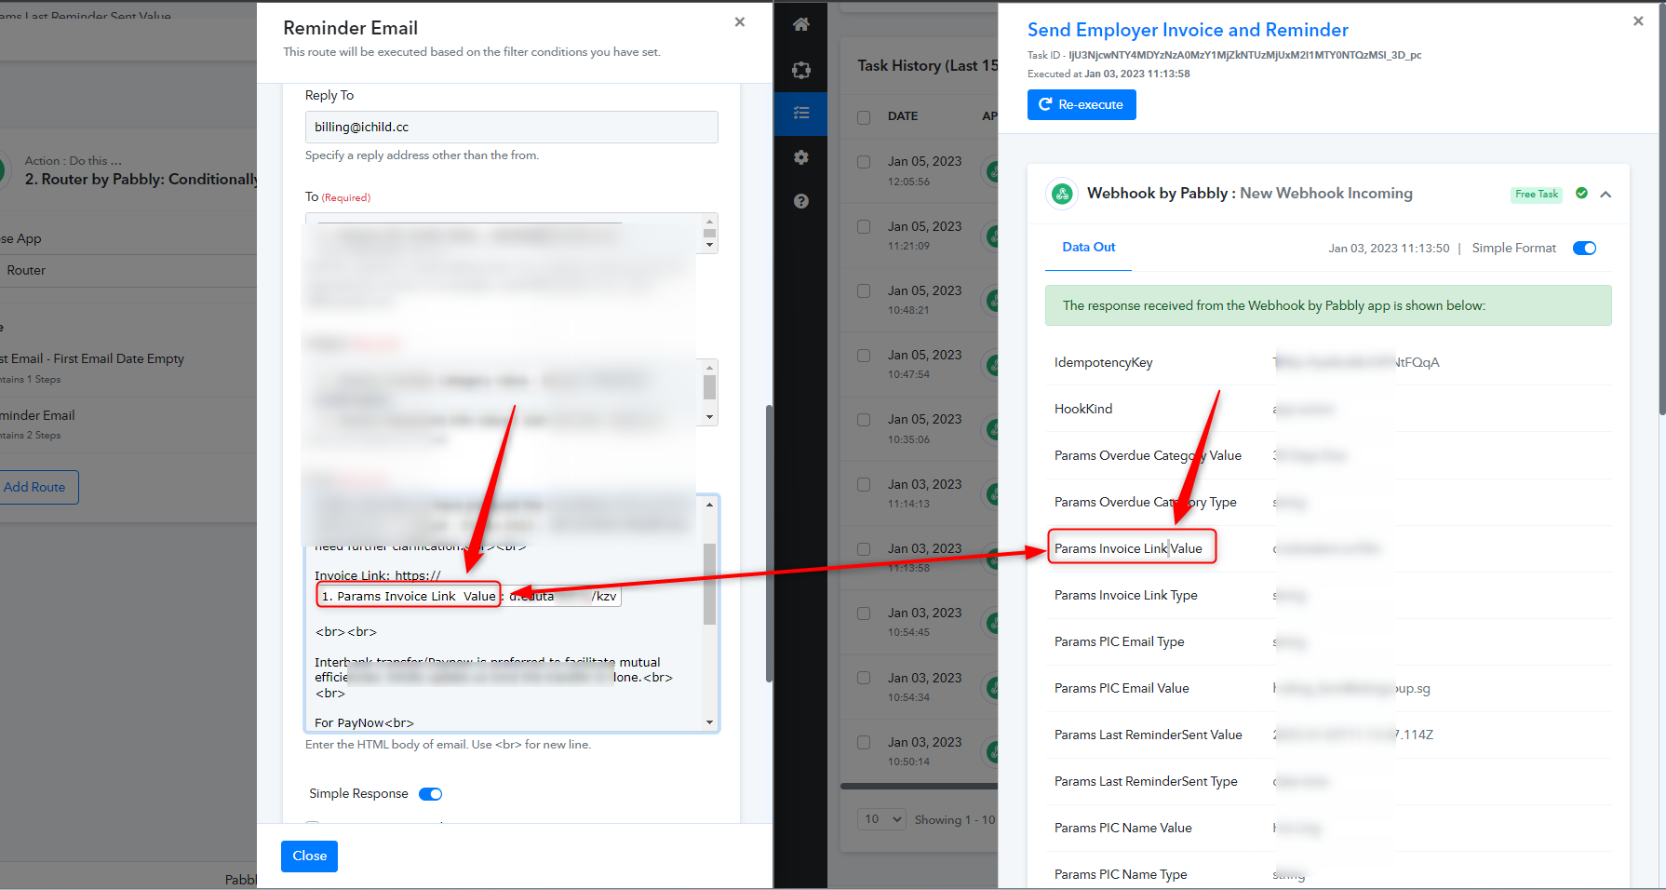The width and height of the screenshot is (1666, 890).
Task: Check task row Jan 03, 2023 10:50:14
Action: coord(864,742)
